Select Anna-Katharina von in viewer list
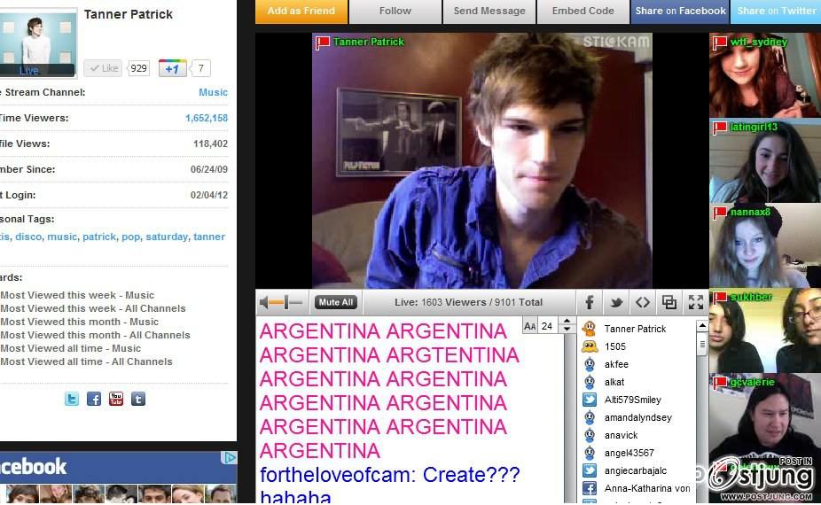821x505 pixels. 647,488
